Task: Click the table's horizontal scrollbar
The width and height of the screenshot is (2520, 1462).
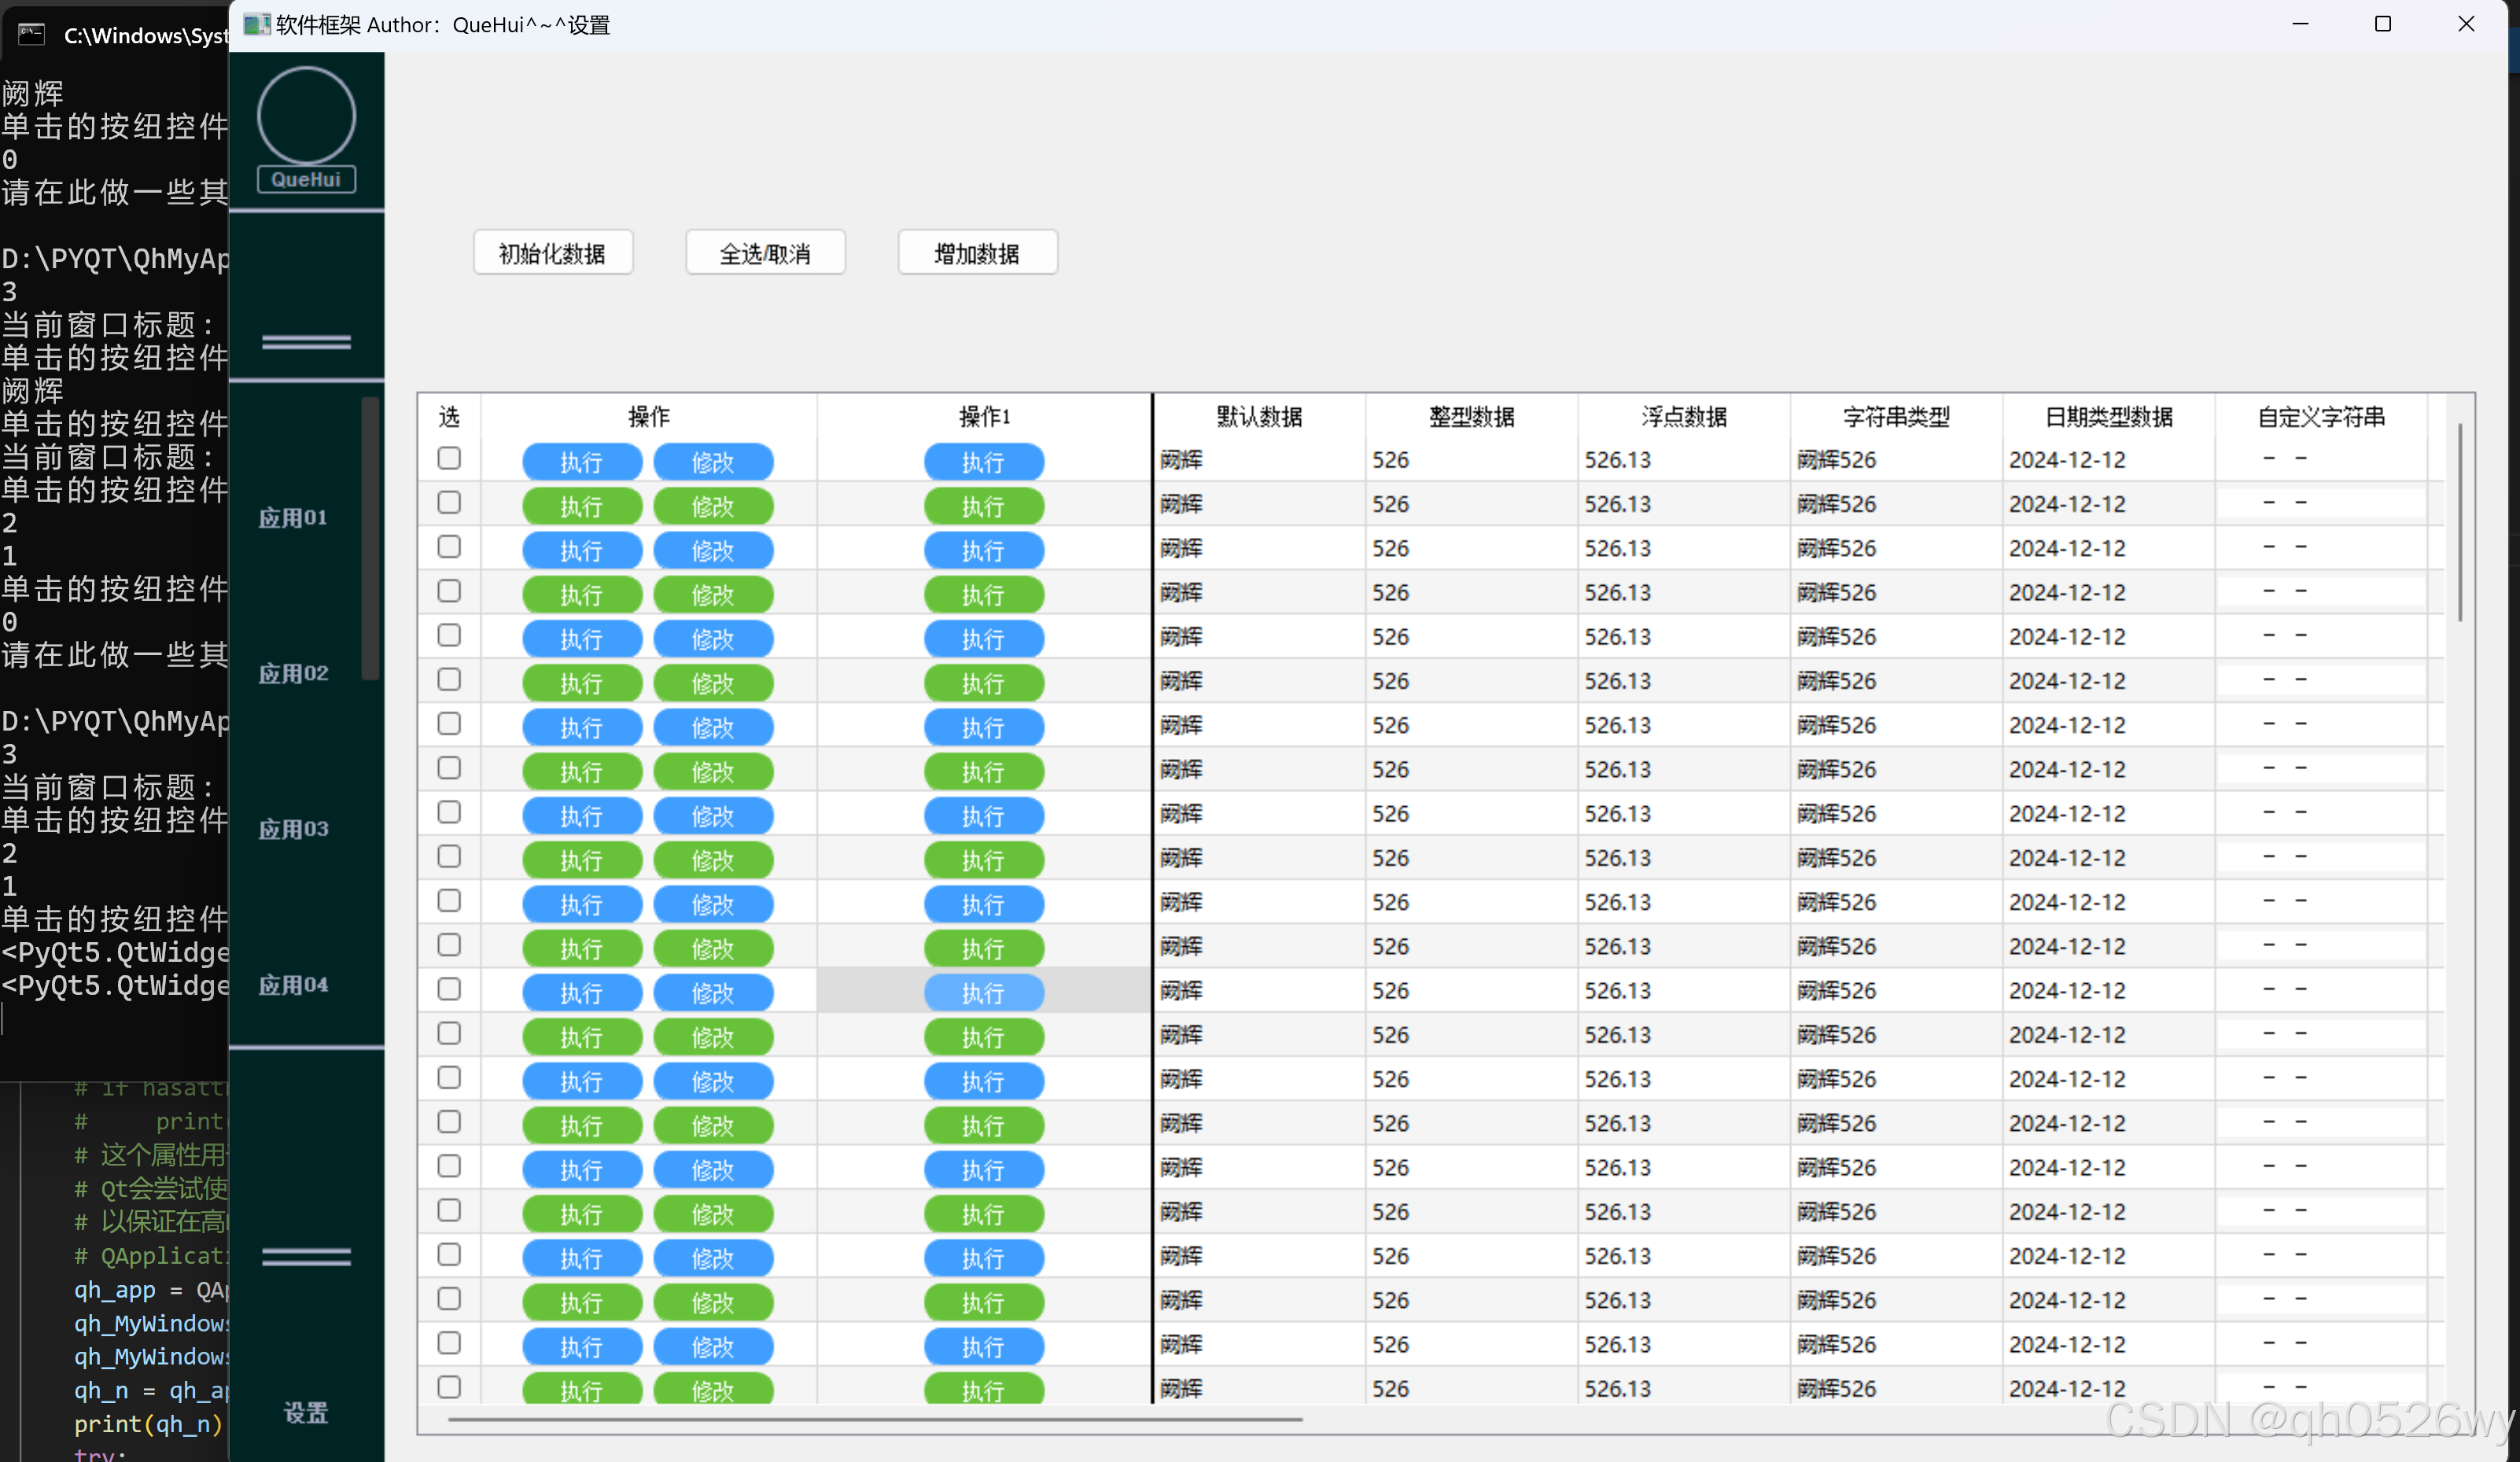Action: 875,1419
